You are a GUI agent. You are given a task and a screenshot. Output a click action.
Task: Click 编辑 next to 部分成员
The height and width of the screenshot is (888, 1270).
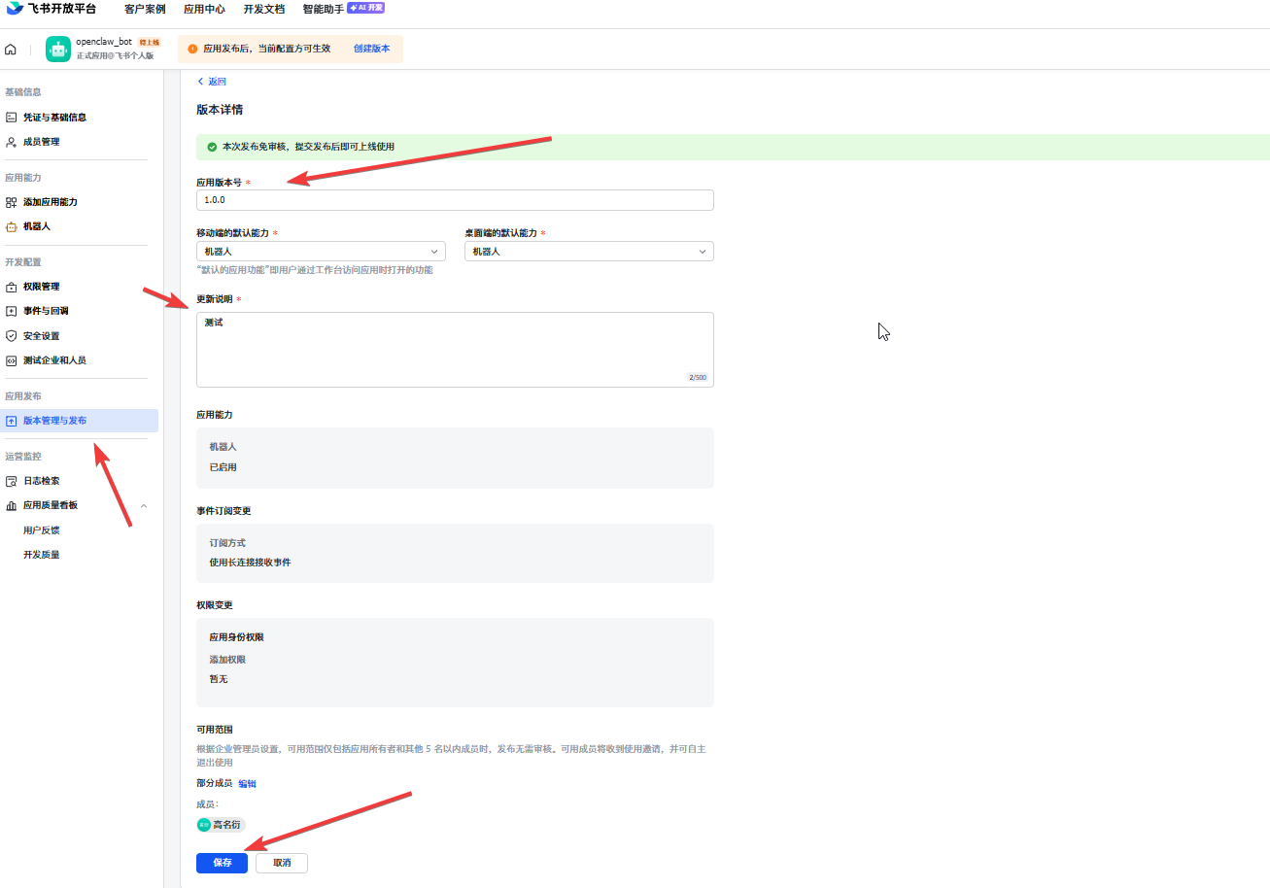[248, 784]
